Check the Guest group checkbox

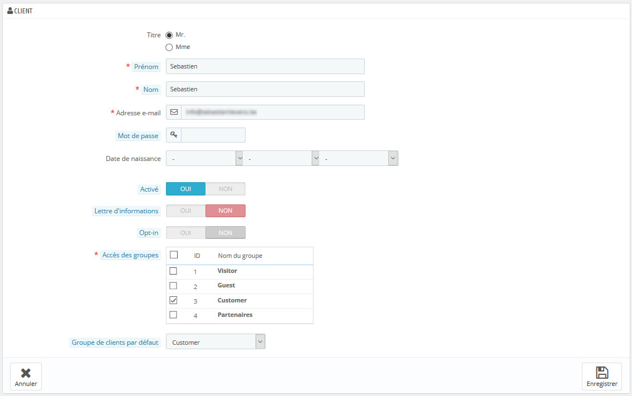point(173,286)
